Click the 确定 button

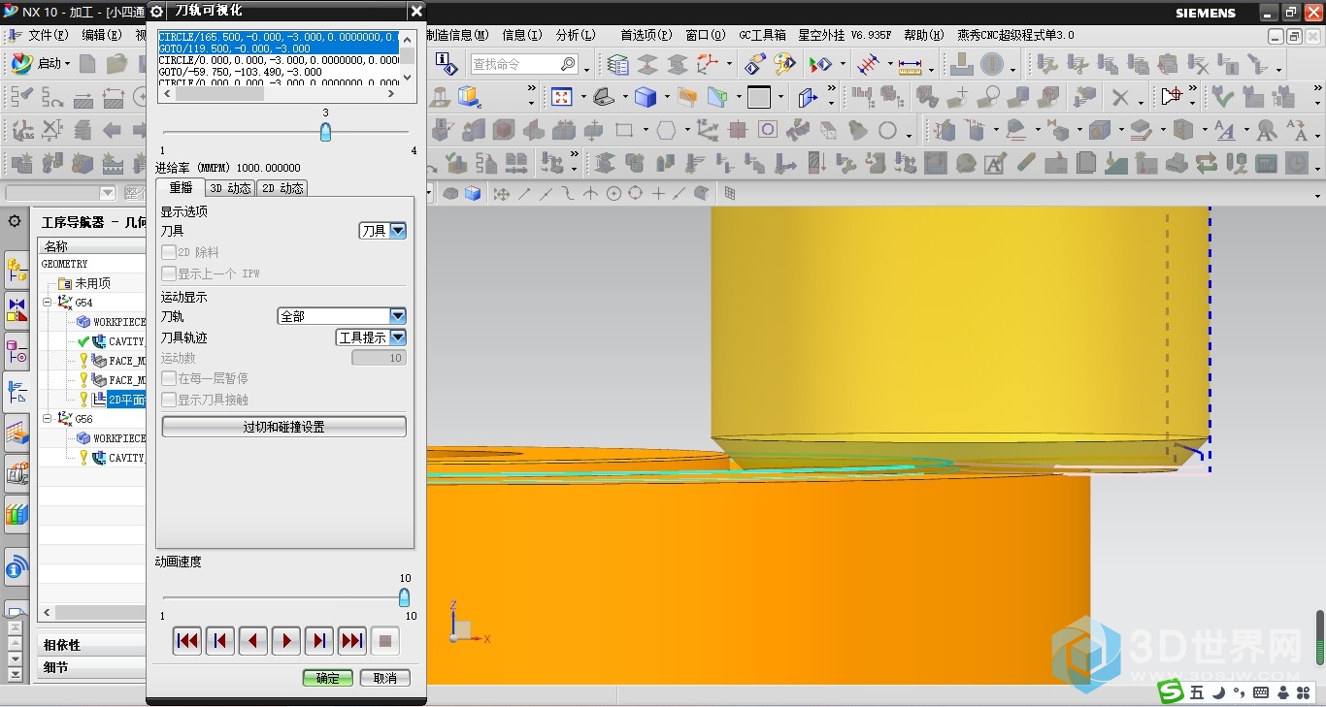(328, 678)
